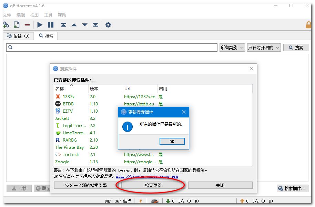This screenshot has height=207, width=315.
Task: Click Zooqle's enabled 是 cell
Action: [x=161, y=162]
